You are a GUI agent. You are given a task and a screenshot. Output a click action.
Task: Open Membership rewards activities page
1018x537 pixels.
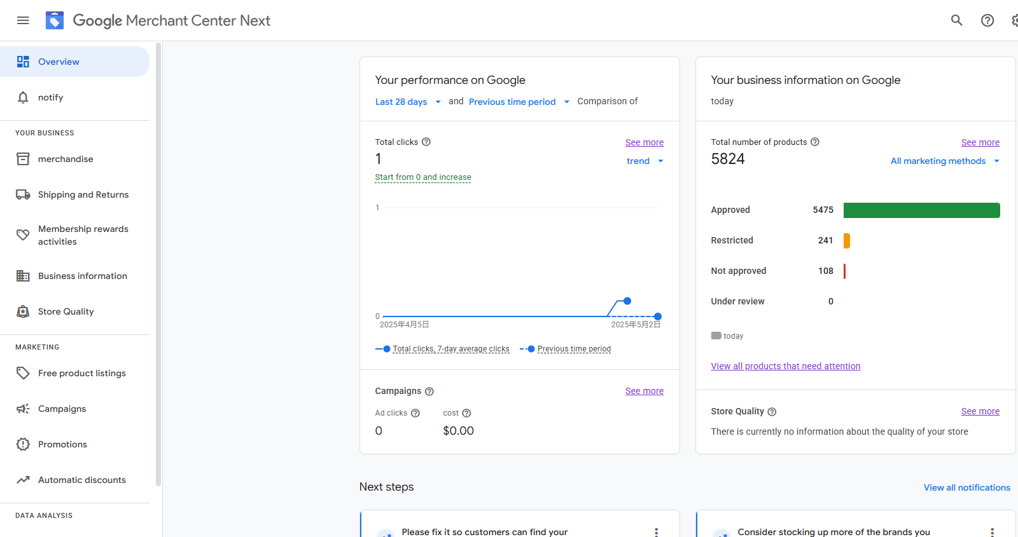pyautogui.click(x=74, y=235)
